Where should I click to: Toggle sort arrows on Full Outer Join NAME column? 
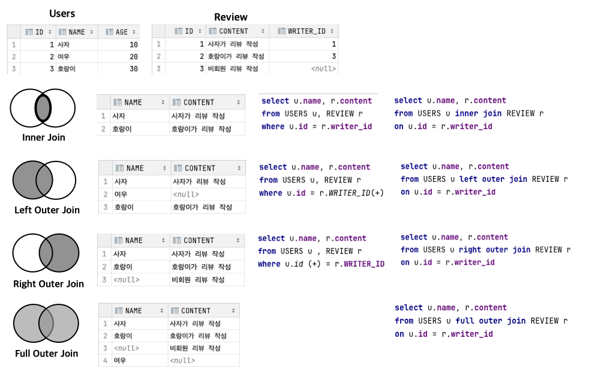coord(161,310)
